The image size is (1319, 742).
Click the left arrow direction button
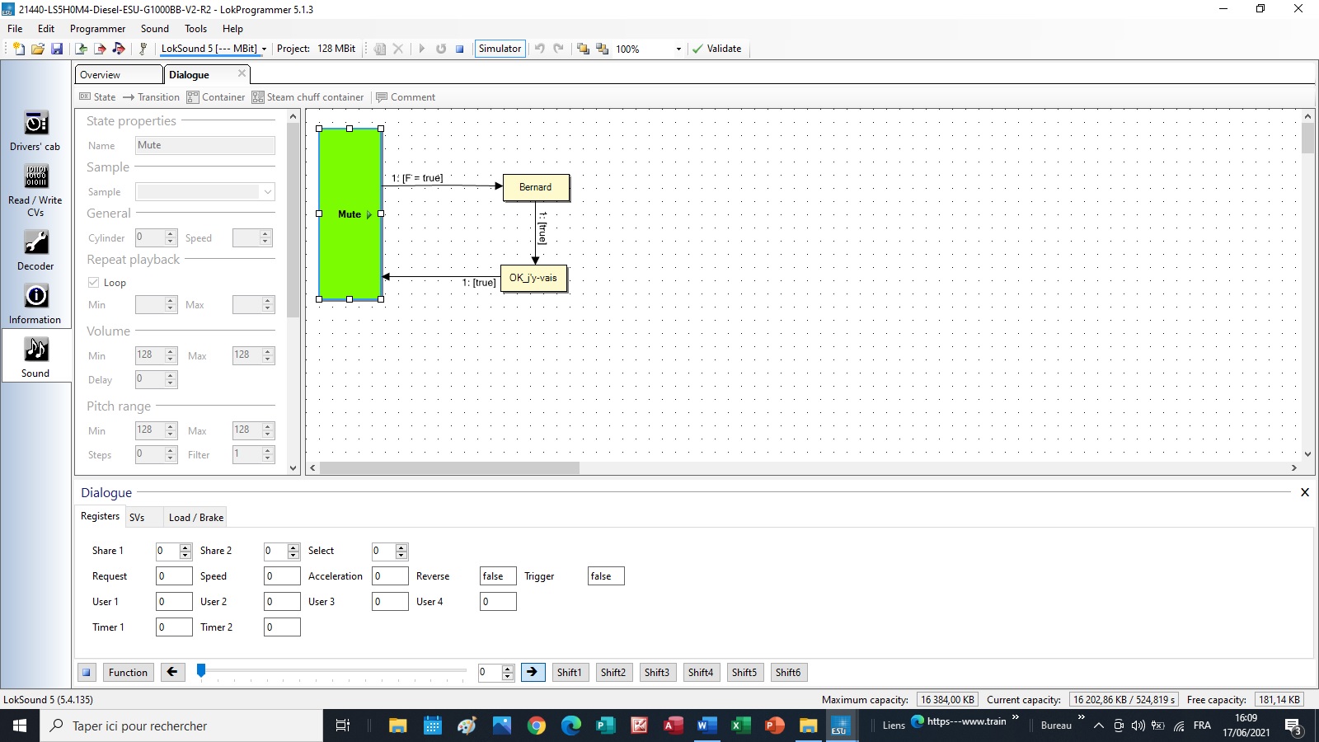(x=172, y=672)
